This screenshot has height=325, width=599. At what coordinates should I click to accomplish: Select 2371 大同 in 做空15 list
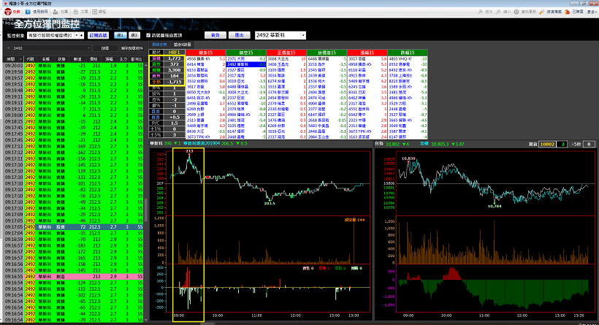[x=246, y=59]
